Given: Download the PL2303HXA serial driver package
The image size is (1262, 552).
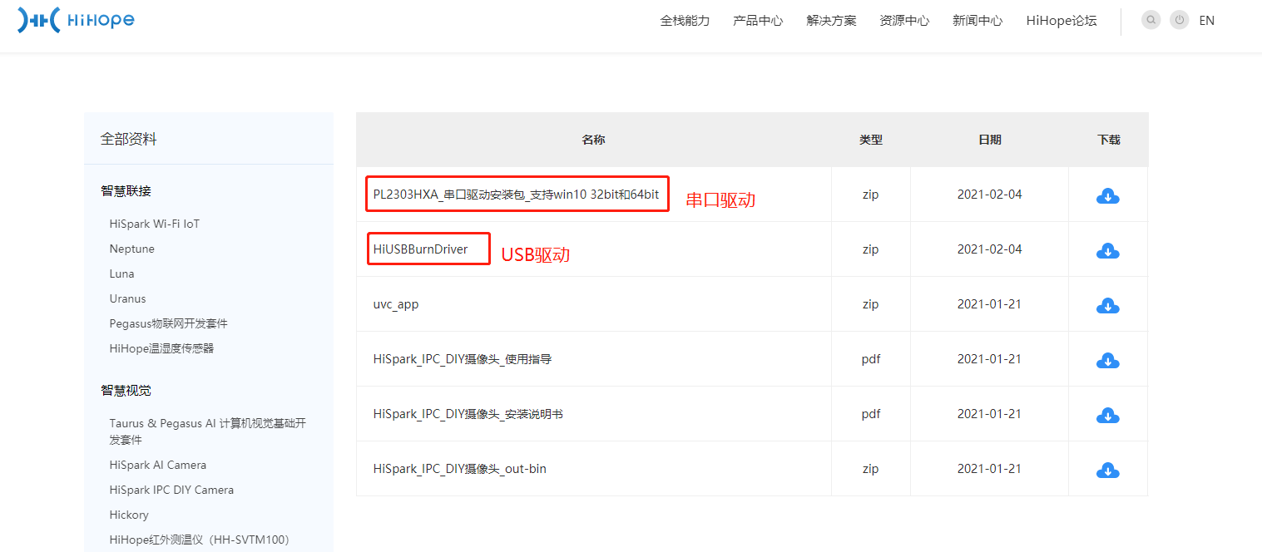Looking at the screenshot, I should pos(1107,196).
